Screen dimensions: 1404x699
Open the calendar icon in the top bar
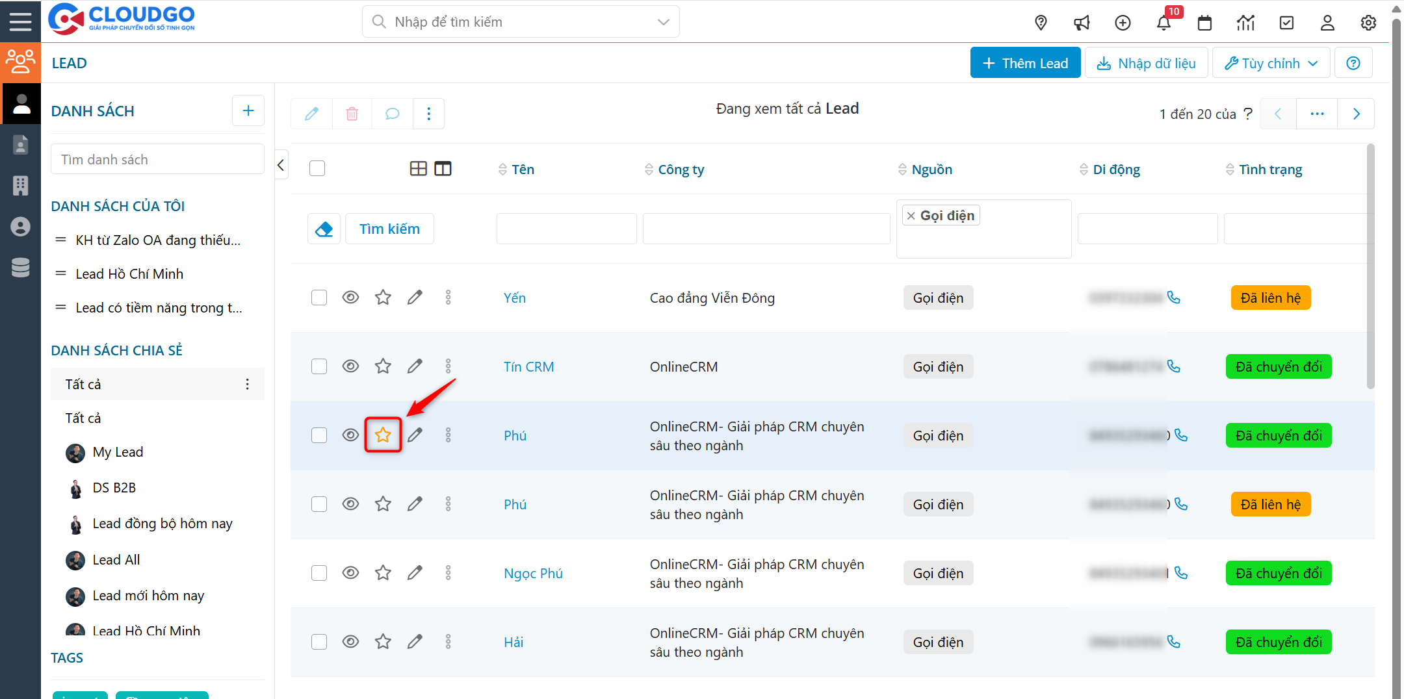[1204, 22]
